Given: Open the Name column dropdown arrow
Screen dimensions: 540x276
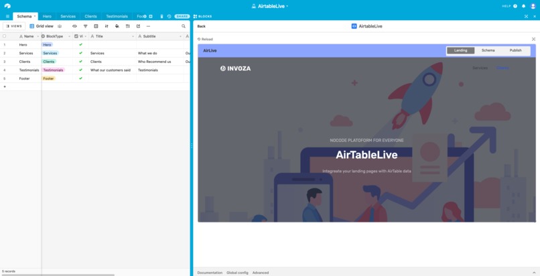Looking at the screenshot, I should pyautogui.click(x=38, y=36).
